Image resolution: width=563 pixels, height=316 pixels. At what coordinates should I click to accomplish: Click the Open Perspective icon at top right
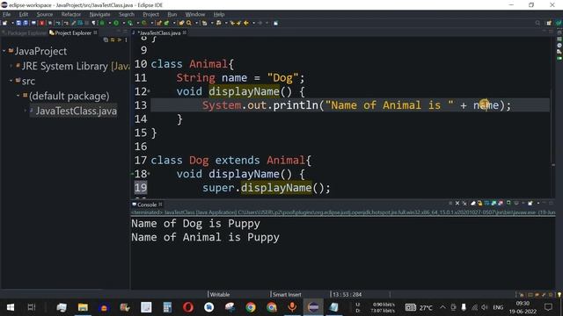click(x=549, y=23)
